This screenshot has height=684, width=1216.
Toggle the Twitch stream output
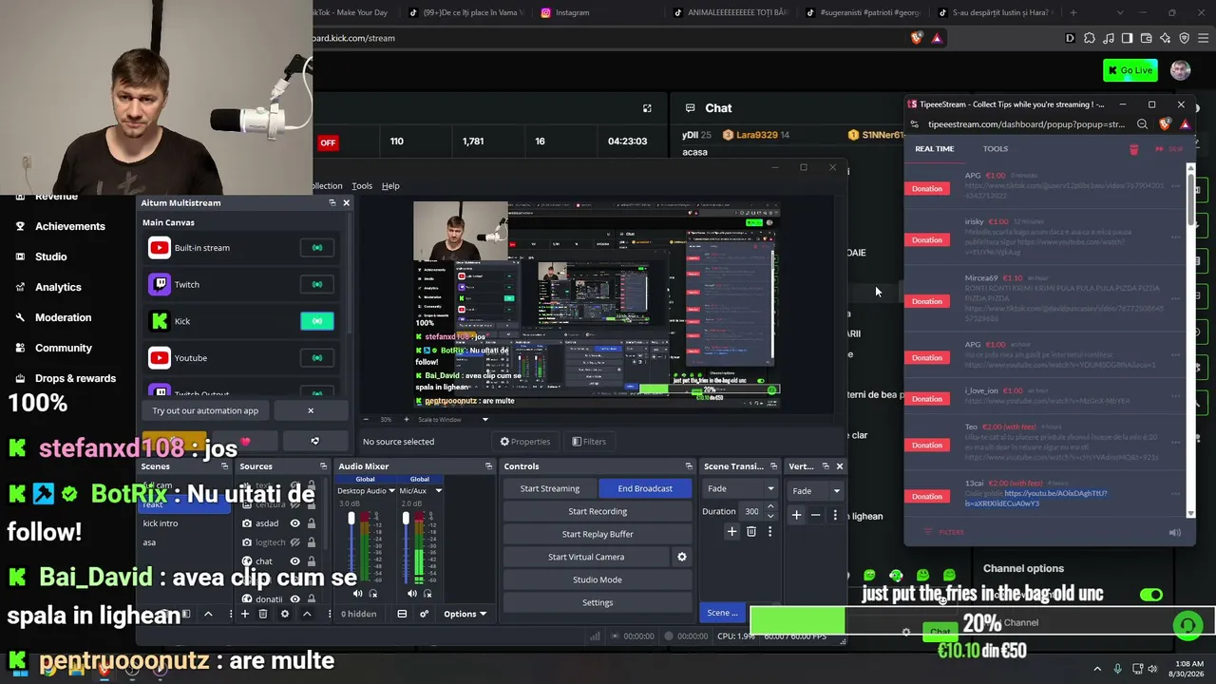tap(317, 284)
